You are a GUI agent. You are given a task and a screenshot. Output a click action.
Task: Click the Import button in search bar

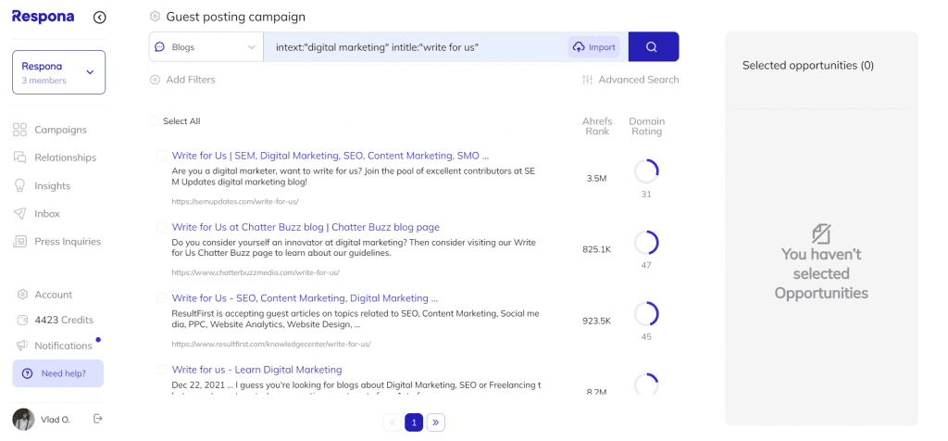coord(593,46)
